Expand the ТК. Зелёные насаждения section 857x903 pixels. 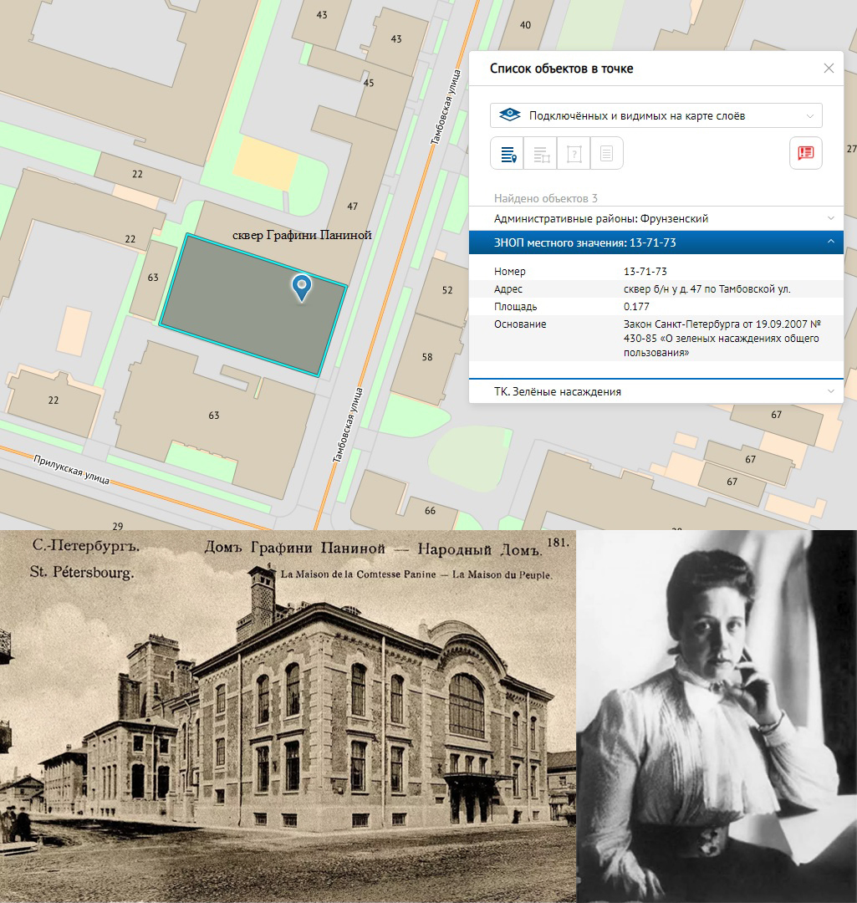(656, 391)
